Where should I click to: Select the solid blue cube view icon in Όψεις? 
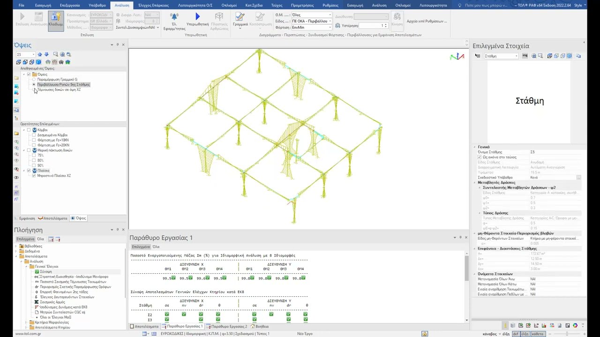(38, 62)
